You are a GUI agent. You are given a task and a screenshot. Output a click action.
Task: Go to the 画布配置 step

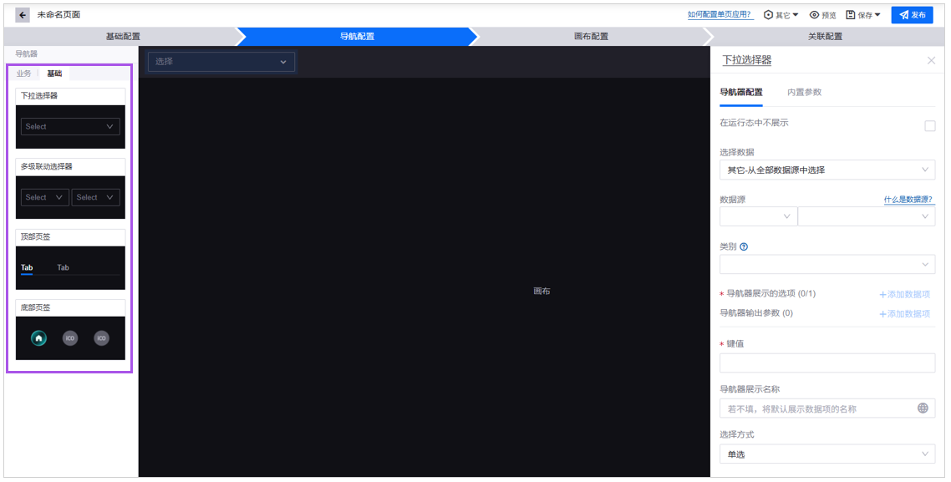point(591,37)
